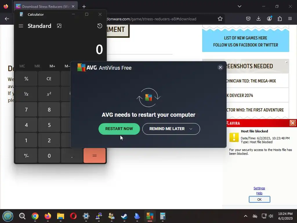Image resolution: width=297 pixels, height=223 pixels.
Task: Click FOLLOW US ON FACEBOOK OR TWITTER link
Action: [x=245, y=45]
